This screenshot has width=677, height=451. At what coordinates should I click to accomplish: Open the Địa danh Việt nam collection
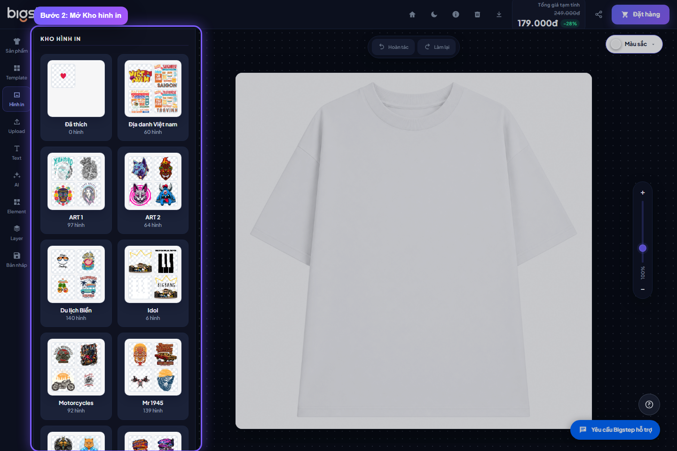[x=153, y=97]
